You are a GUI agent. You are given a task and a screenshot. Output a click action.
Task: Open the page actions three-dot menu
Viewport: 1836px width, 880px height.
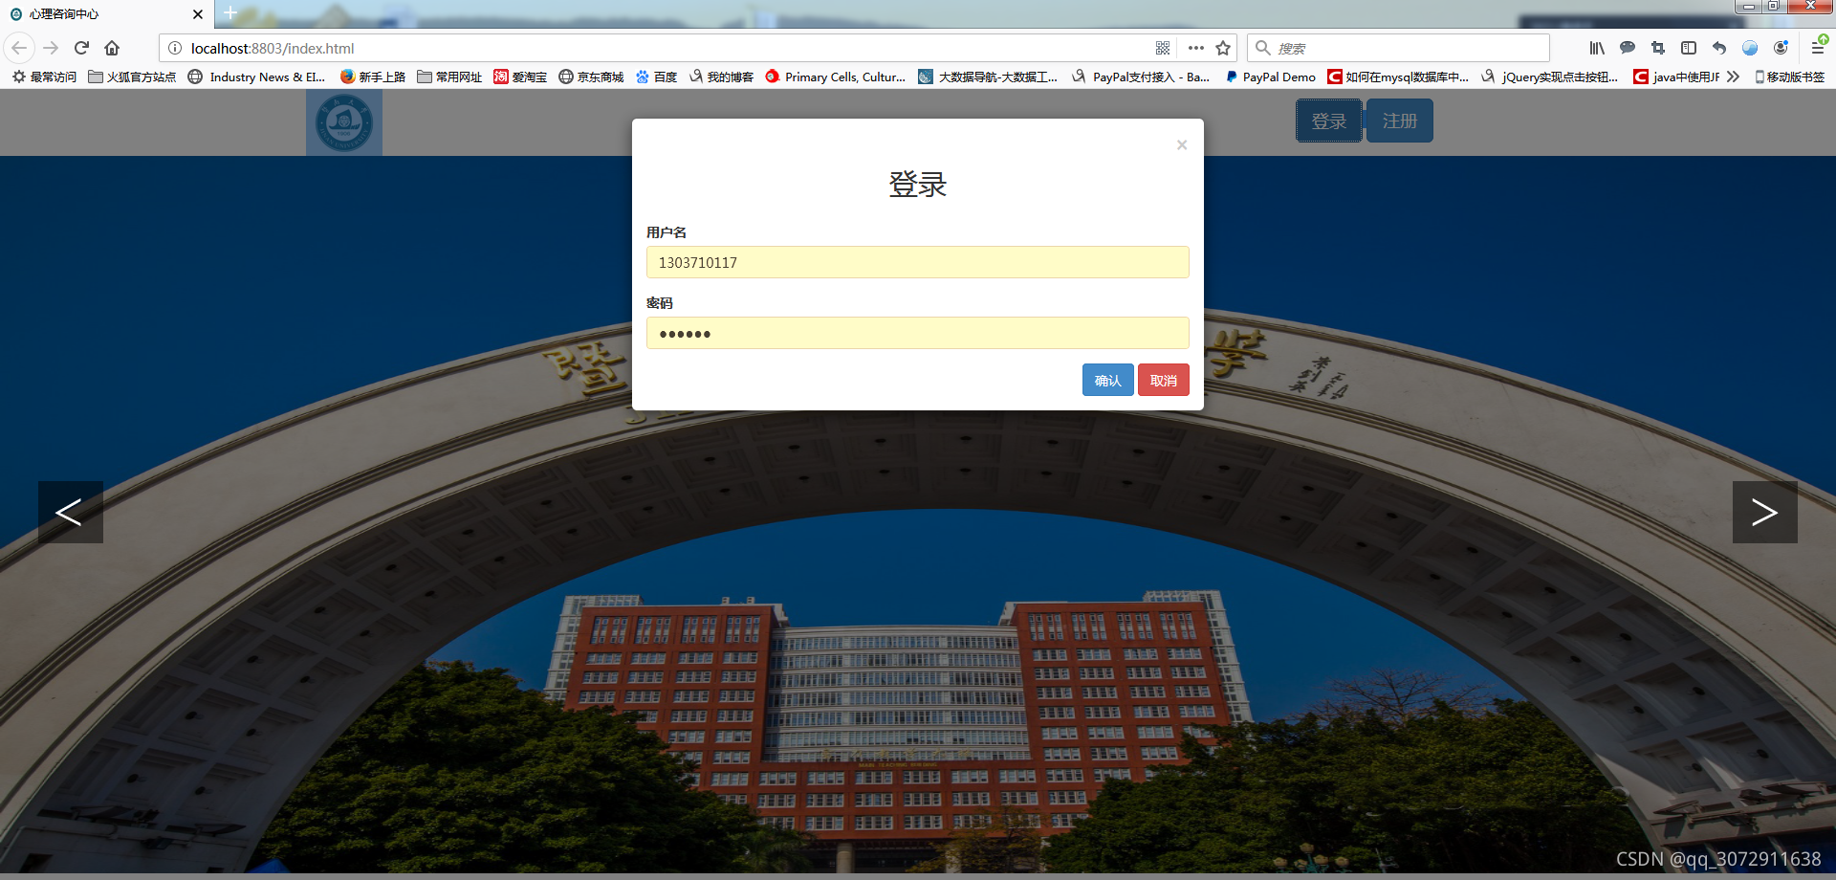coord(1195,48)
